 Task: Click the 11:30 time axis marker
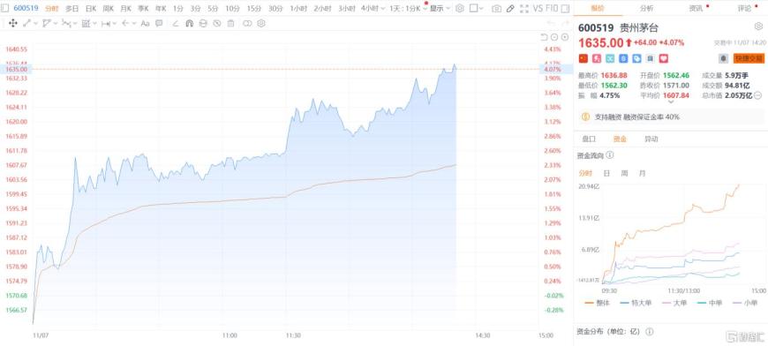293,335
